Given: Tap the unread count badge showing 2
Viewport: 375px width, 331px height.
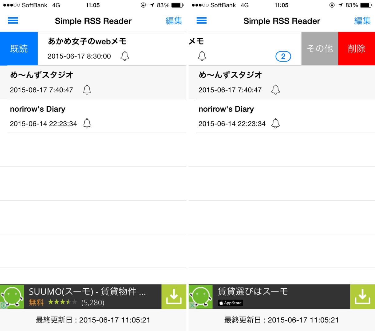Looking at the screenshot, I should (283, 56).
